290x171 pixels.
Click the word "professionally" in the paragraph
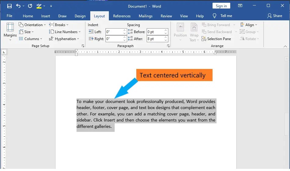click(x=150, y=101)
